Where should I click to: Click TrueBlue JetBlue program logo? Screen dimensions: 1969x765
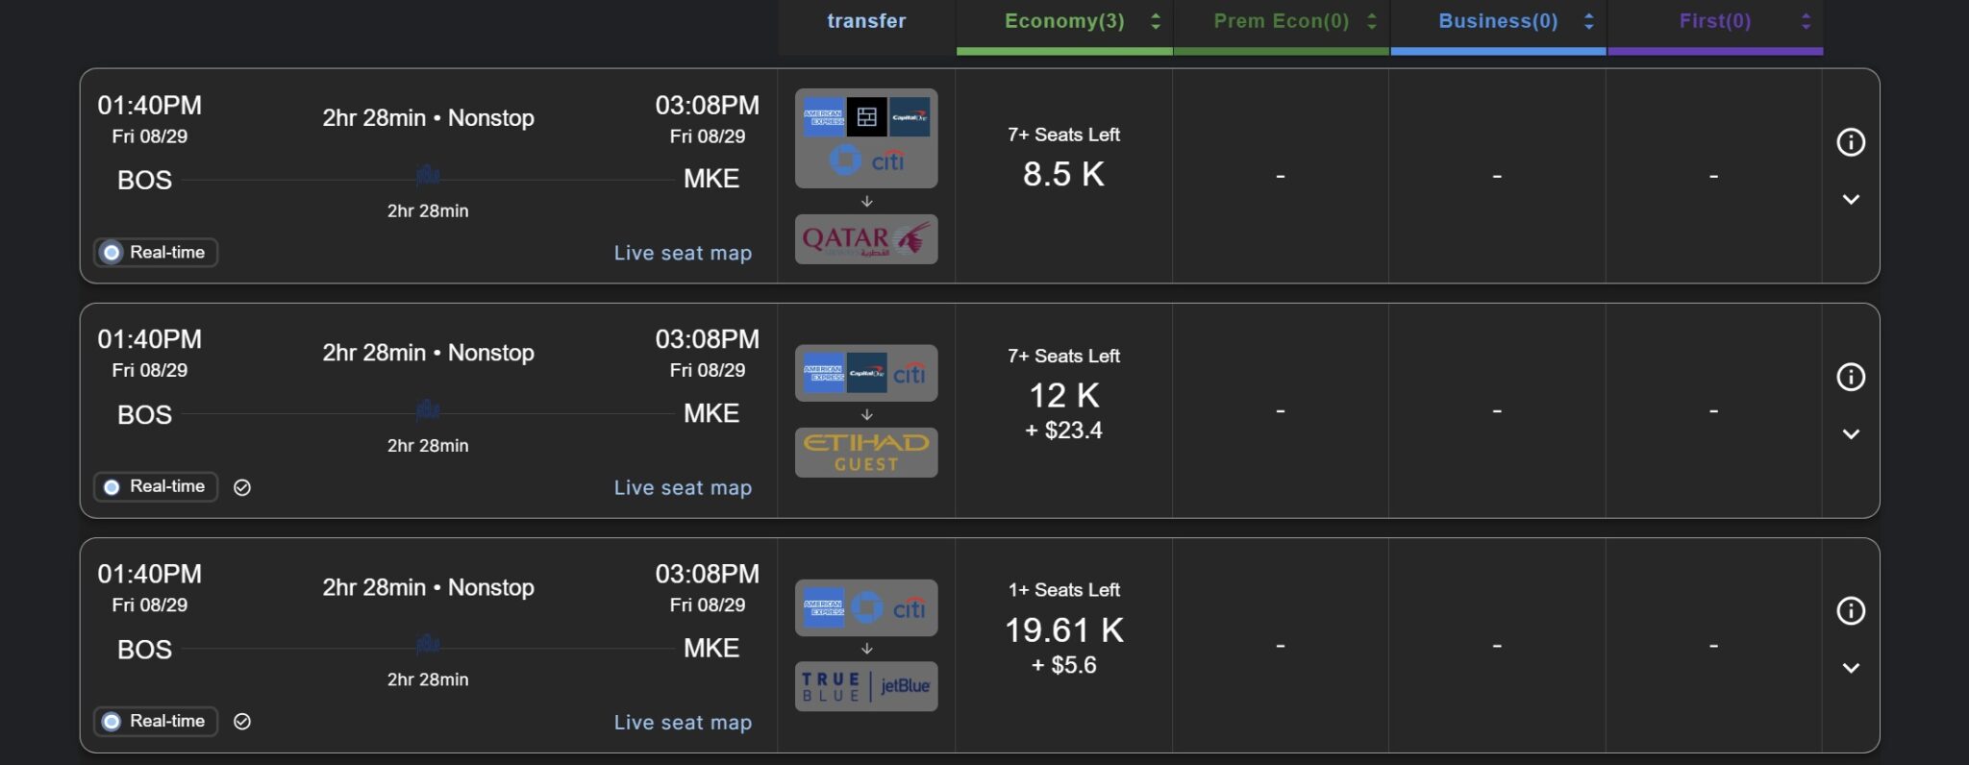pos(866,686)
